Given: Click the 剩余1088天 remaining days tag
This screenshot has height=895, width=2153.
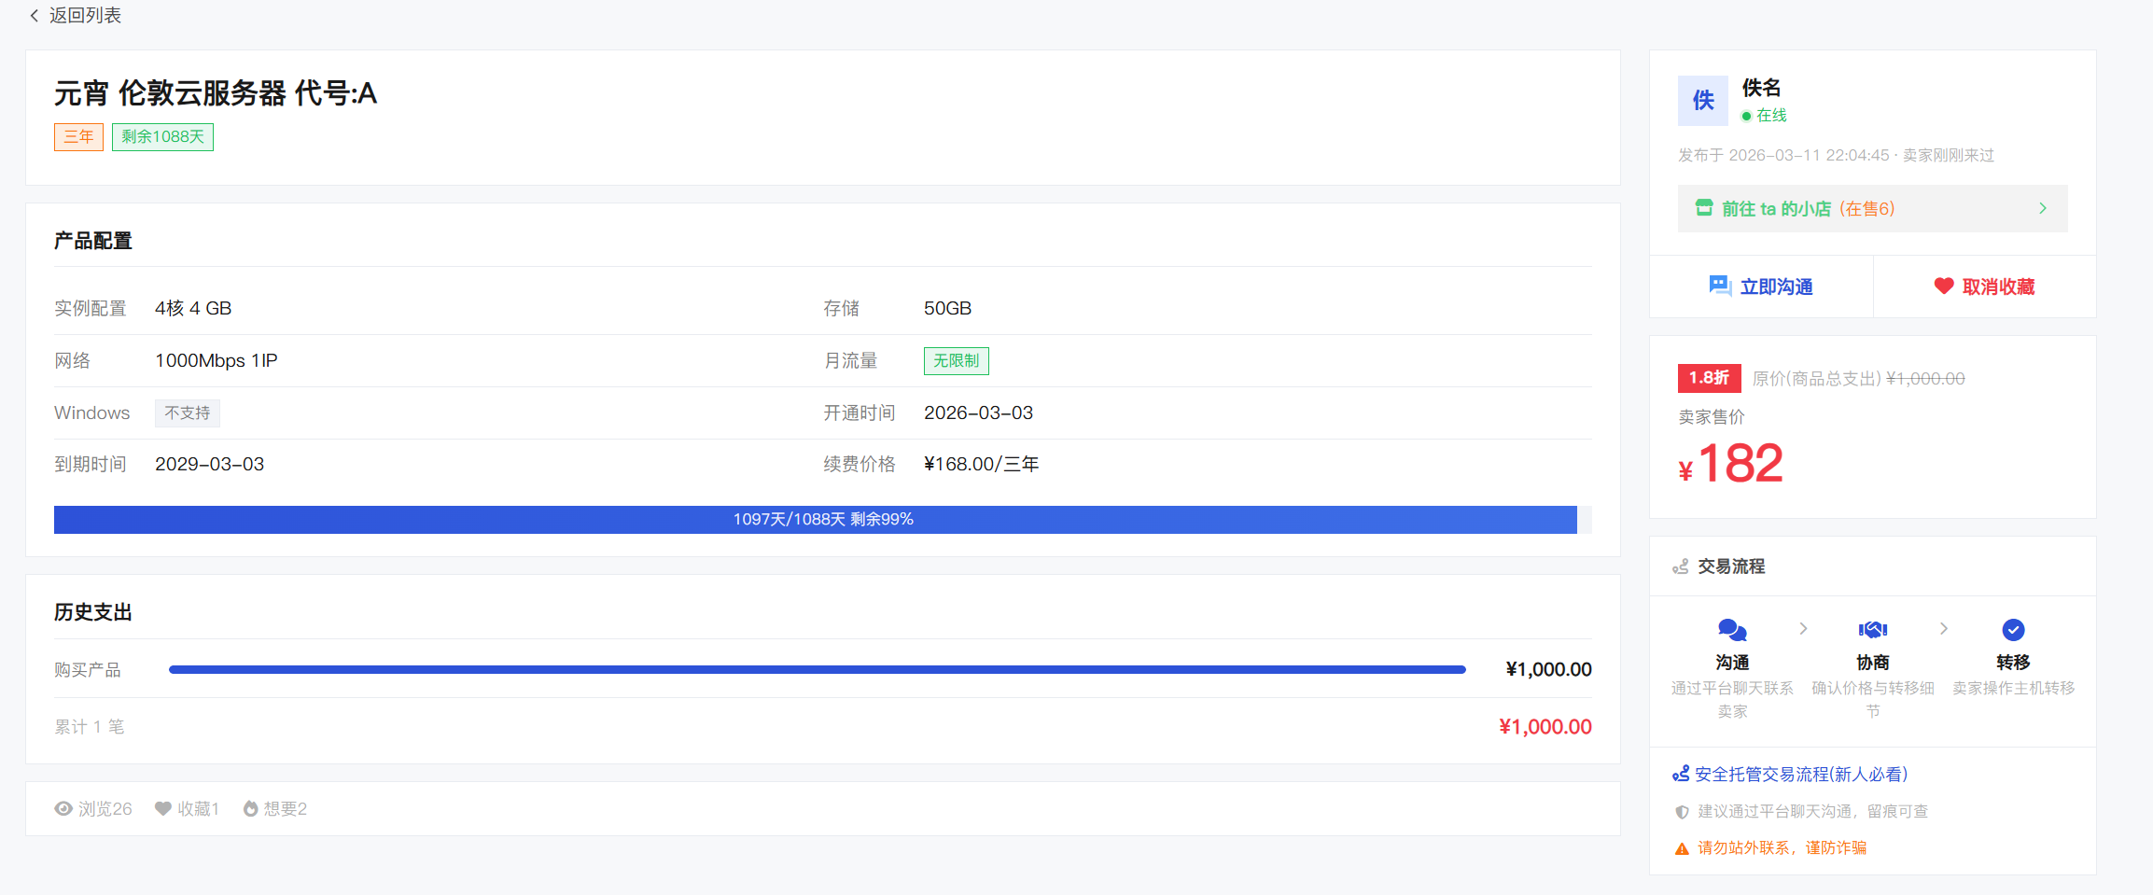Looking at the screenshot, I should click(x=162, y=137).
